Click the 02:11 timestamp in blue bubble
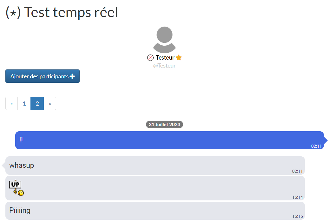This screenshot has height=221, width=329. (316, 146)
